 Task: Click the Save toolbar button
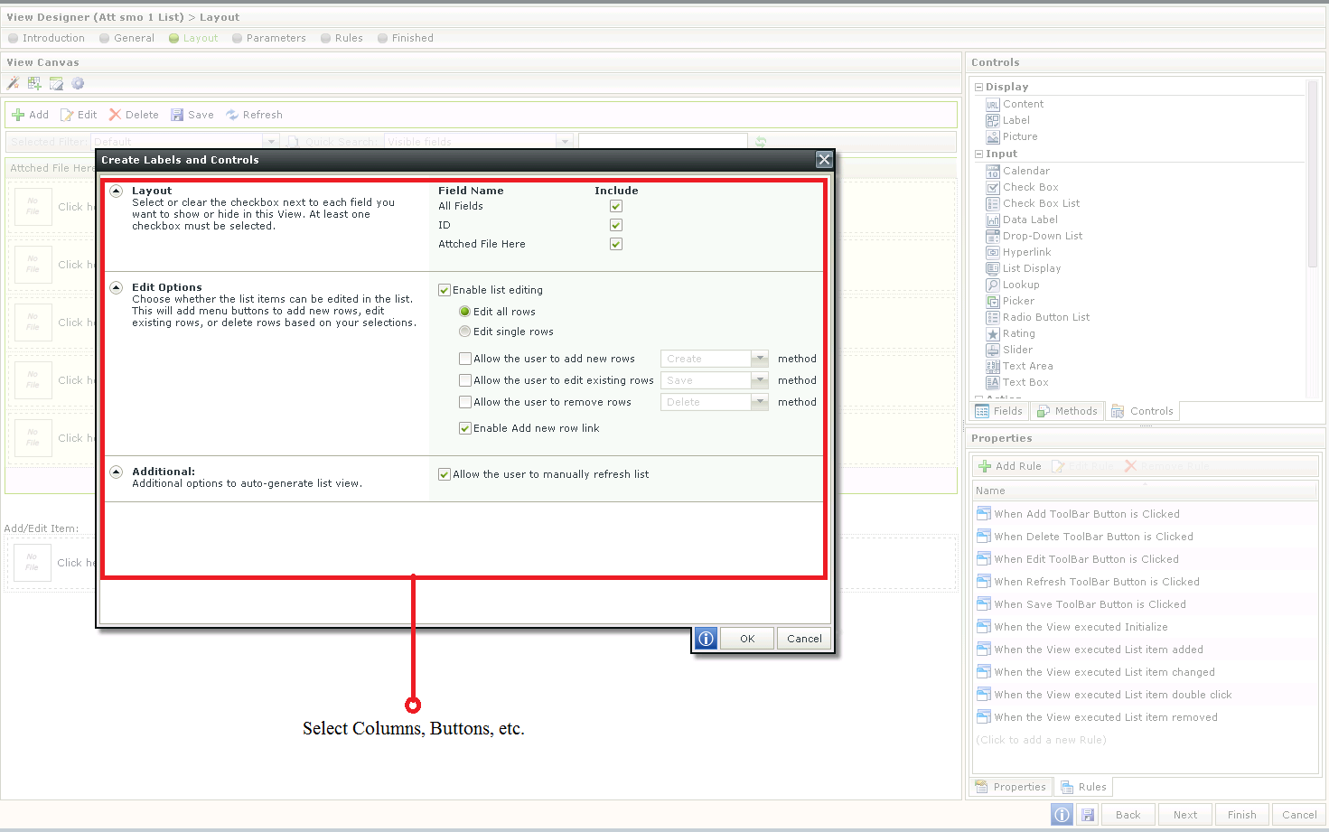coord(192,115)
